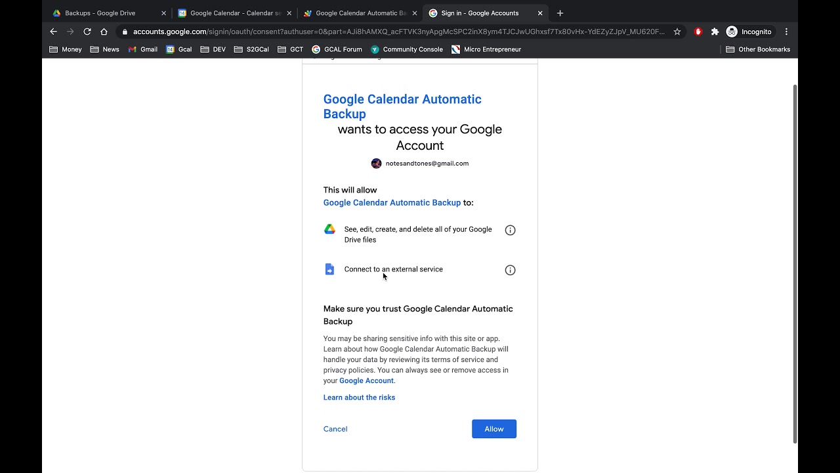Close the Backups - Google Drive tab
Viewport: 840px width, 473px height.
[x=163, y=13]
